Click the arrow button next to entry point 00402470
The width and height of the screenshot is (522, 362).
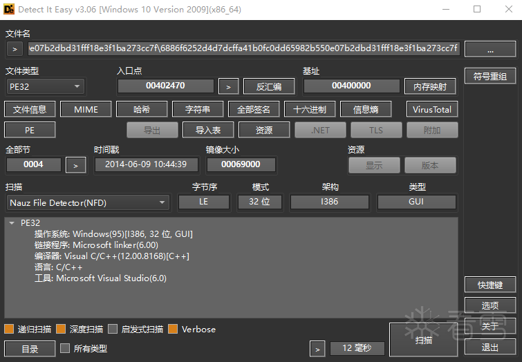click(x=228, y=86)
